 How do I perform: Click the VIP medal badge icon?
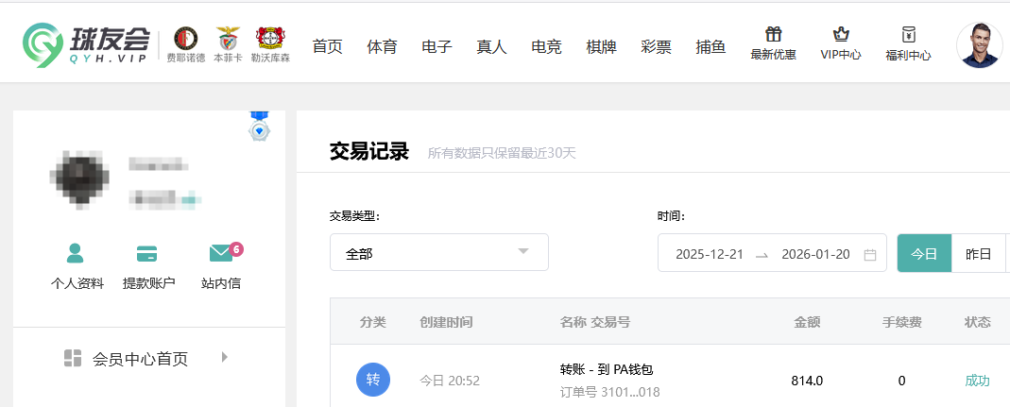(260, 127)
